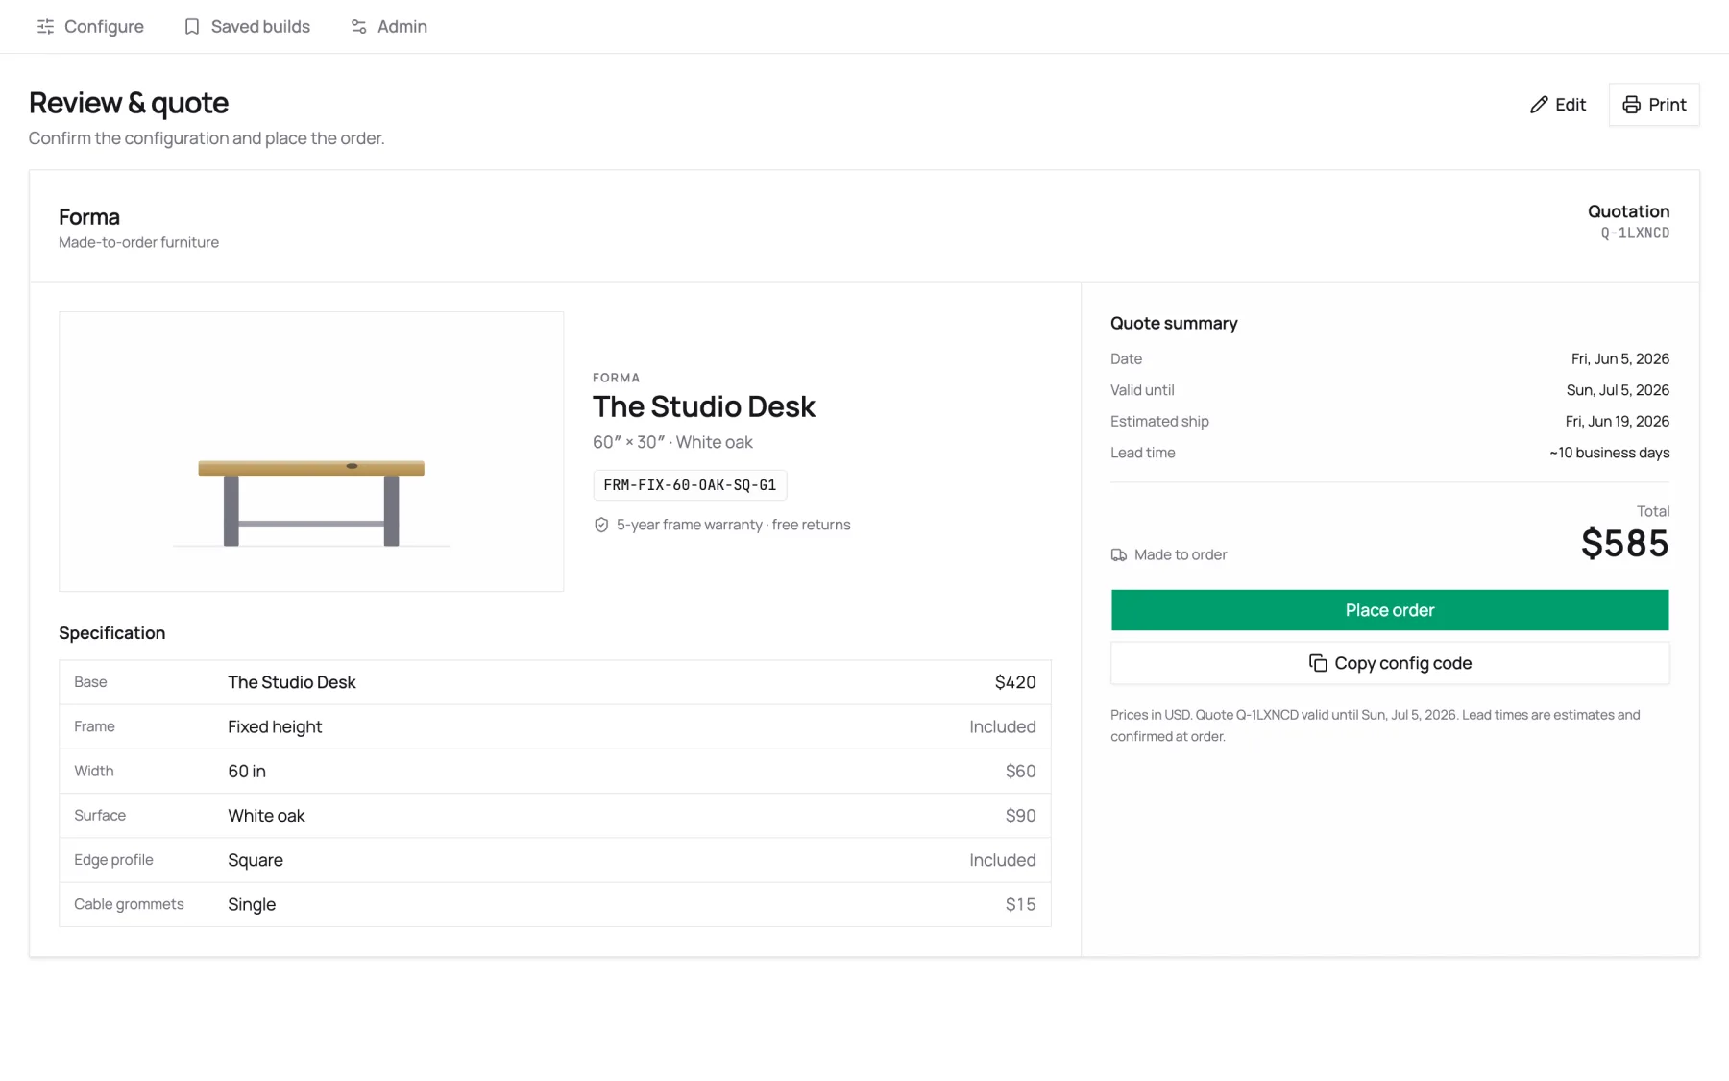Click the quotation number Q-1LXNCD
This screenshot has width=1729, height=1081.
pyautogui.click(x=1635, y=233)
